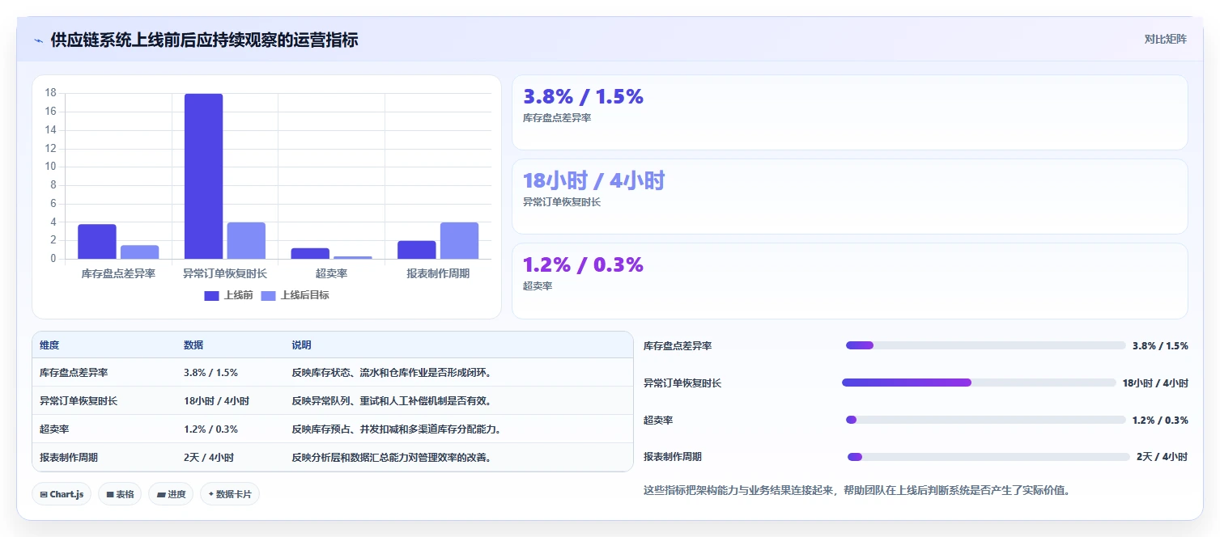Toggle the 上线前 legend swatch
Image resolution: width=1220 pixels, height=537 pixels.
point(211,295)
